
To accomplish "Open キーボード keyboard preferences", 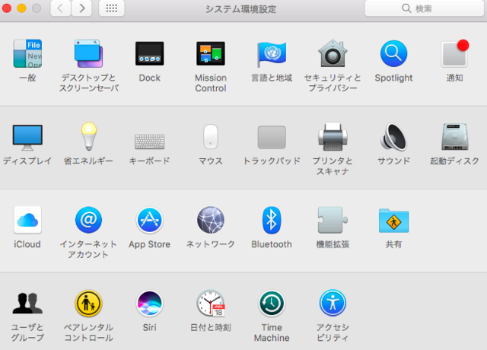I will pyautogui.click(x=149, y=140).
